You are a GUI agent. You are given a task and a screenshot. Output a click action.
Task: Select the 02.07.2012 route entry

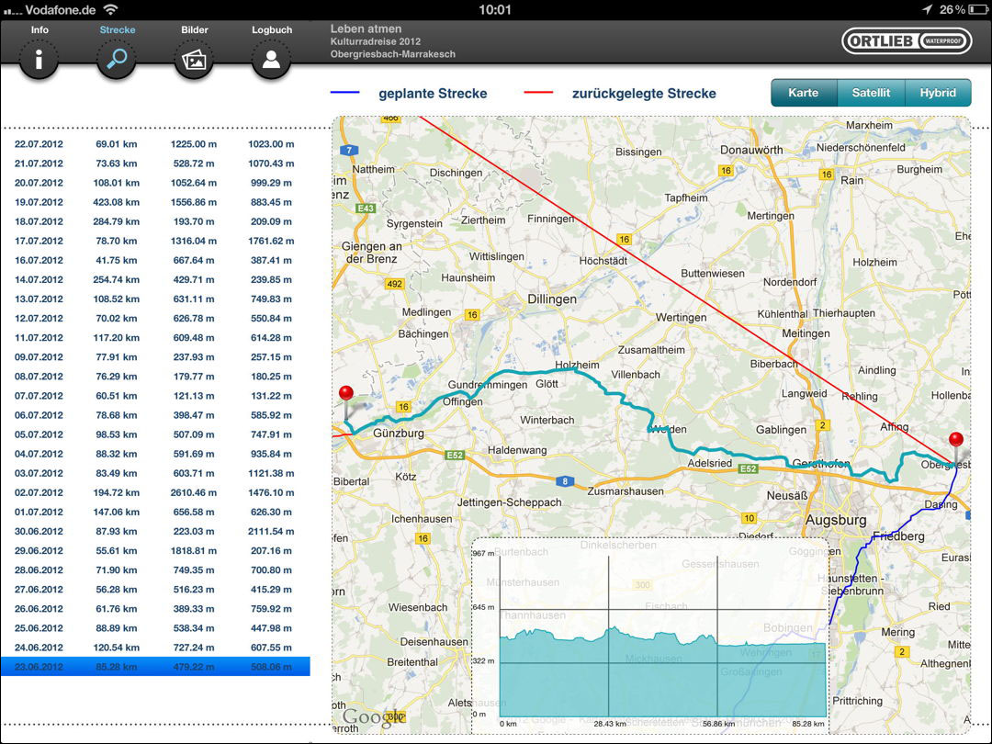(155, 492)
